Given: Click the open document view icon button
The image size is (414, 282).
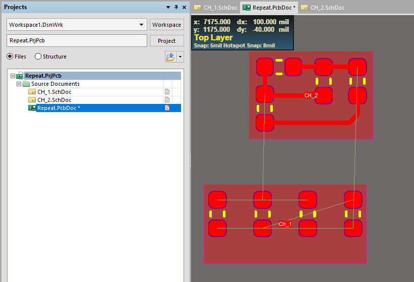Looking at the screenshot, I should click(170, 57).
